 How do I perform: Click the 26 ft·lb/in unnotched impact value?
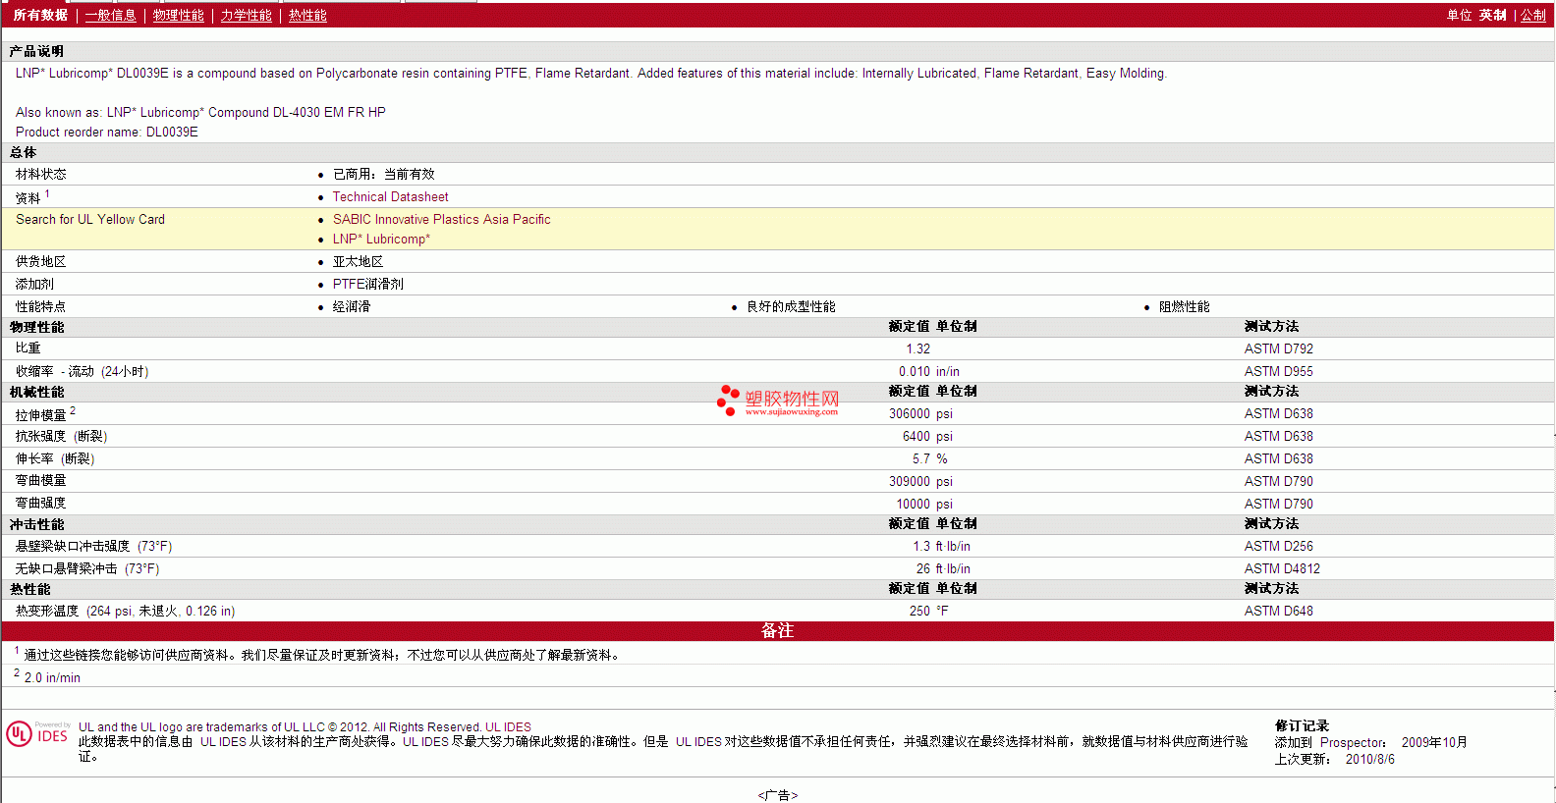pos(943,568)
